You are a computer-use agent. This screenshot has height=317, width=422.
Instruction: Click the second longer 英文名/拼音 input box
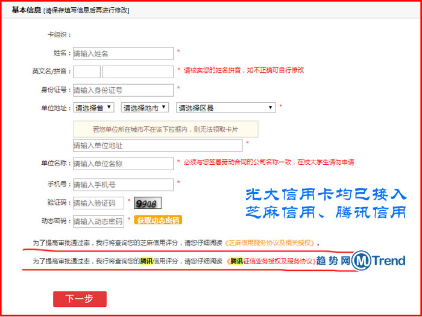coord(137,72)
